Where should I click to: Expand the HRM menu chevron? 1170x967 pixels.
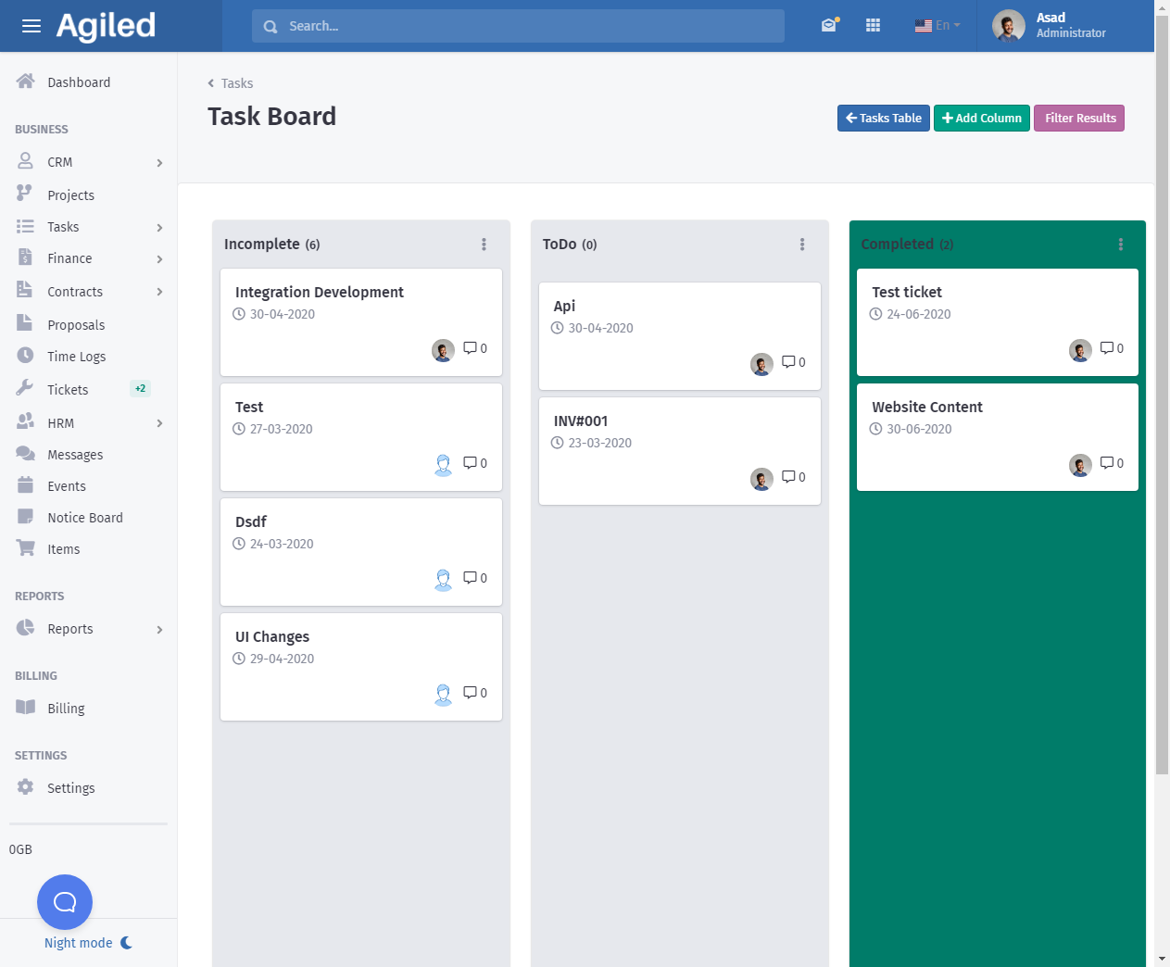click(x=159, y=423)
